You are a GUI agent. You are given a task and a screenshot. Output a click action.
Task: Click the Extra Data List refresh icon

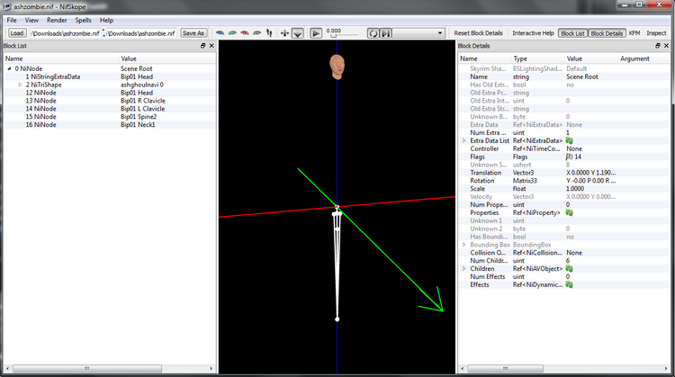(569, 140)
